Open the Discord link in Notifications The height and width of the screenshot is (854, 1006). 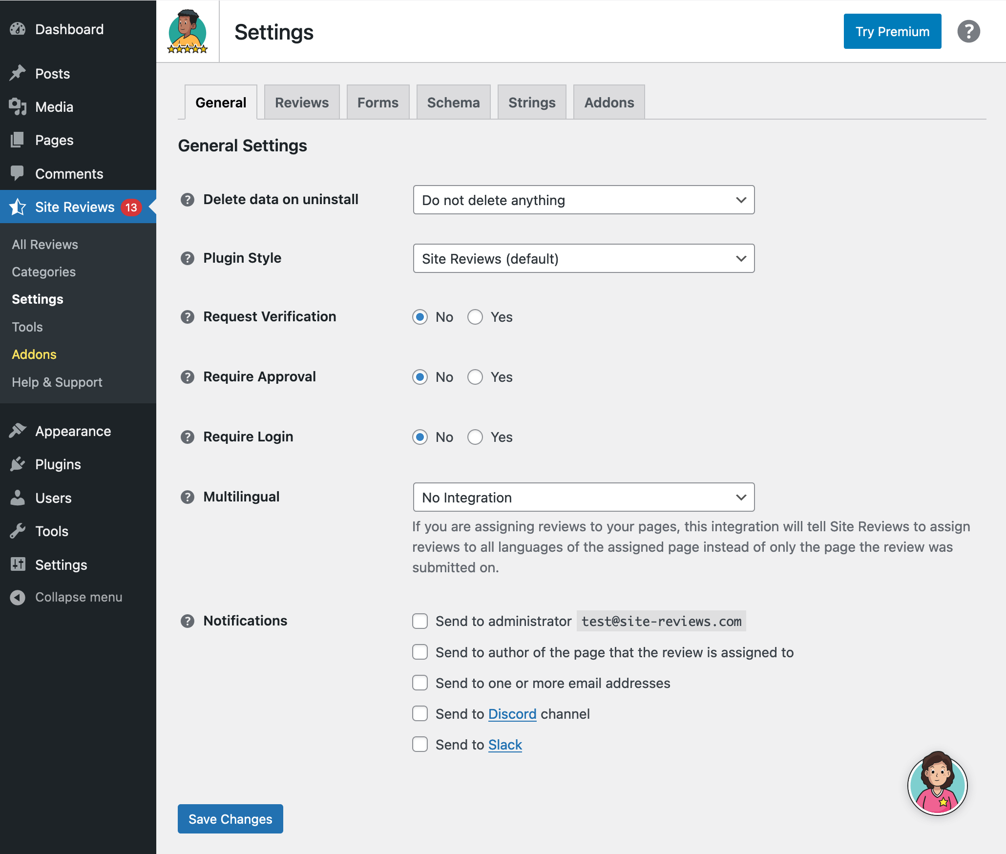pyautogui.click(x=512, y=714)
